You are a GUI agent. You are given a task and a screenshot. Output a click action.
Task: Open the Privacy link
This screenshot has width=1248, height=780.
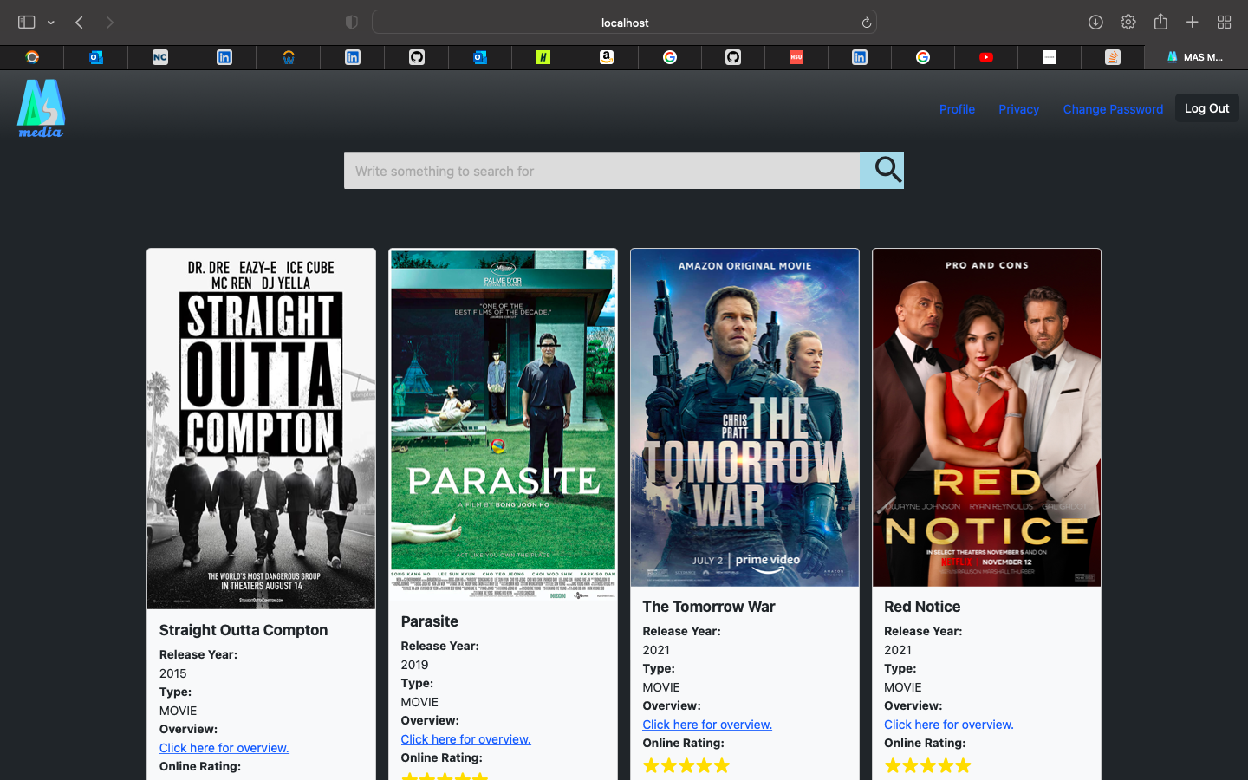[x=1018, y=109]
